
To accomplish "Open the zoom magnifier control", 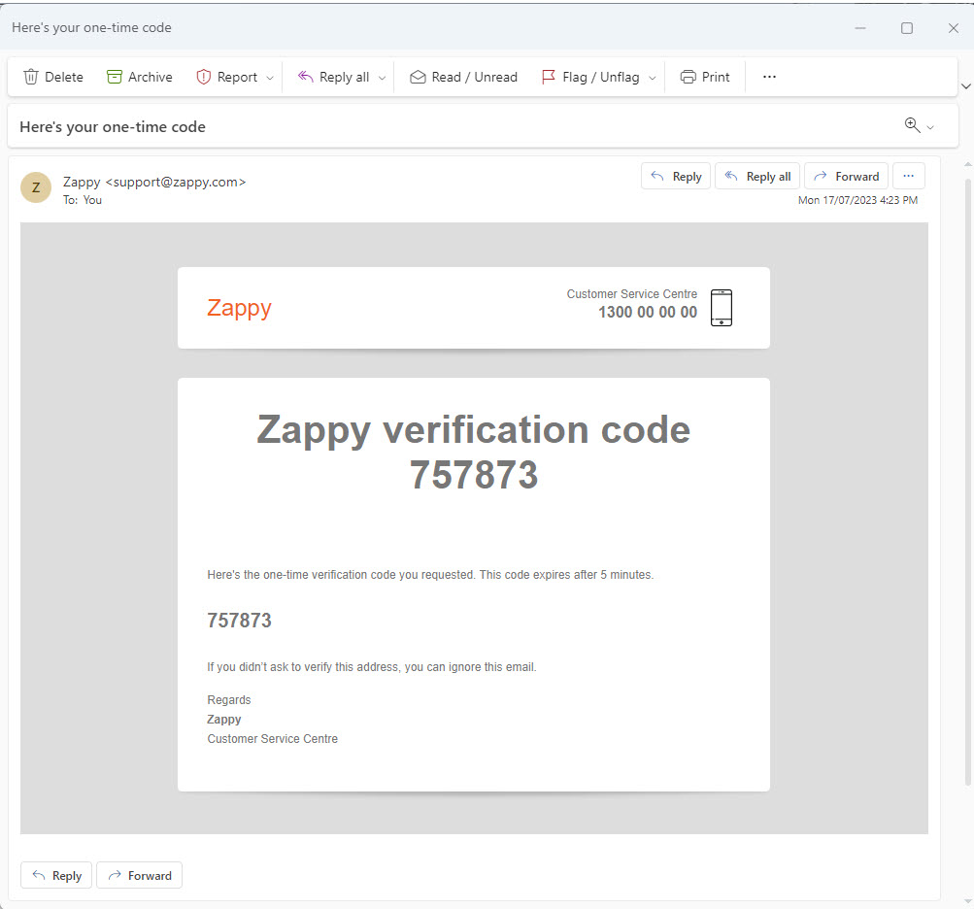I will click(x=912, y=125).
